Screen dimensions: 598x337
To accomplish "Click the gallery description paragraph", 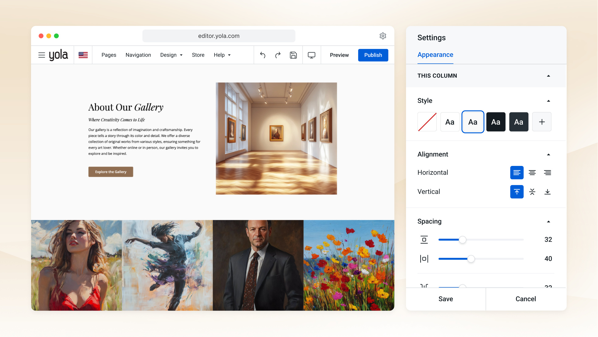I will 144,142.
